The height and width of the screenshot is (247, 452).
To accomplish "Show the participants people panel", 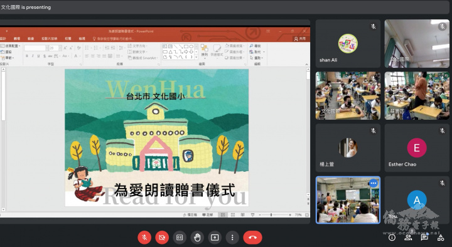I will point(408,238).
